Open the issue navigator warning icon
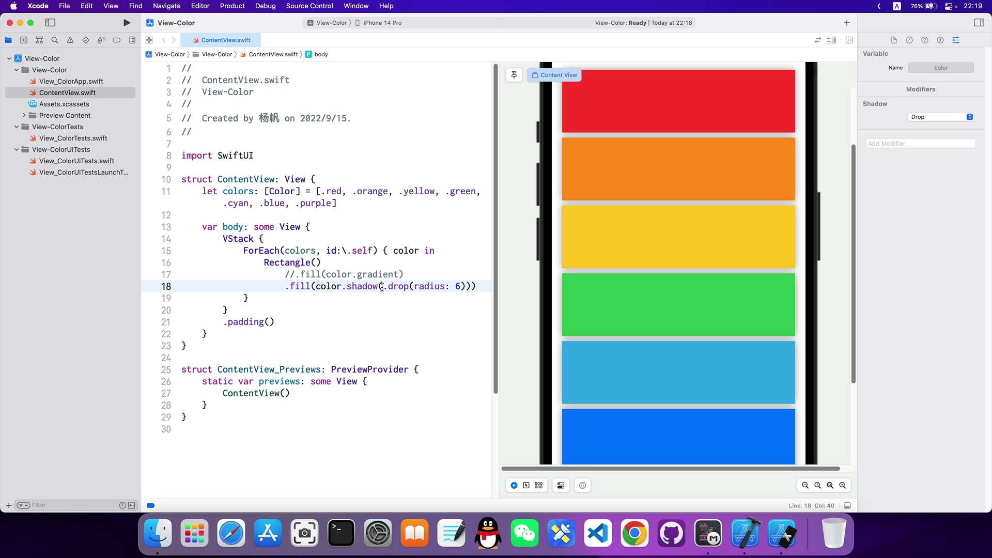992x558 pixels. pyautogui.click(x=70, y=40)
